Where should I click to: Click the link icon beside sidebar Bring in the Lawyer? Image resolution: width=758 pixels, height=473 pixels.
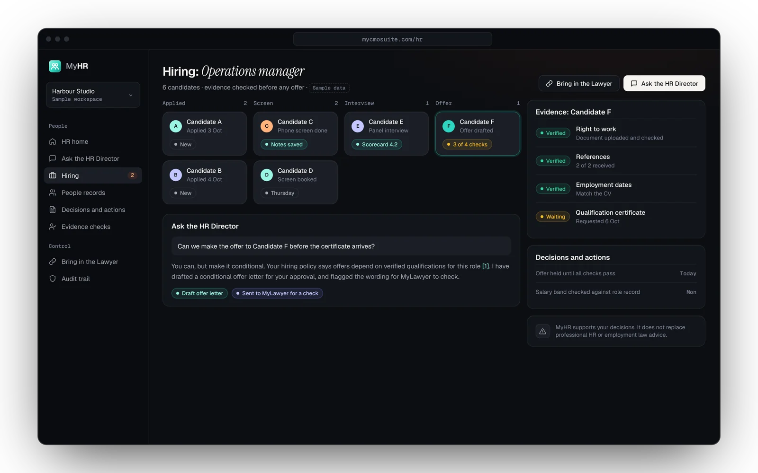(x=53, y=262)
